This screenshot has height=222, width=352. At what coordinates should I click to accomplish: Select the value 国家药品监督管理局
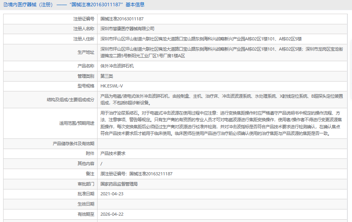119,184
